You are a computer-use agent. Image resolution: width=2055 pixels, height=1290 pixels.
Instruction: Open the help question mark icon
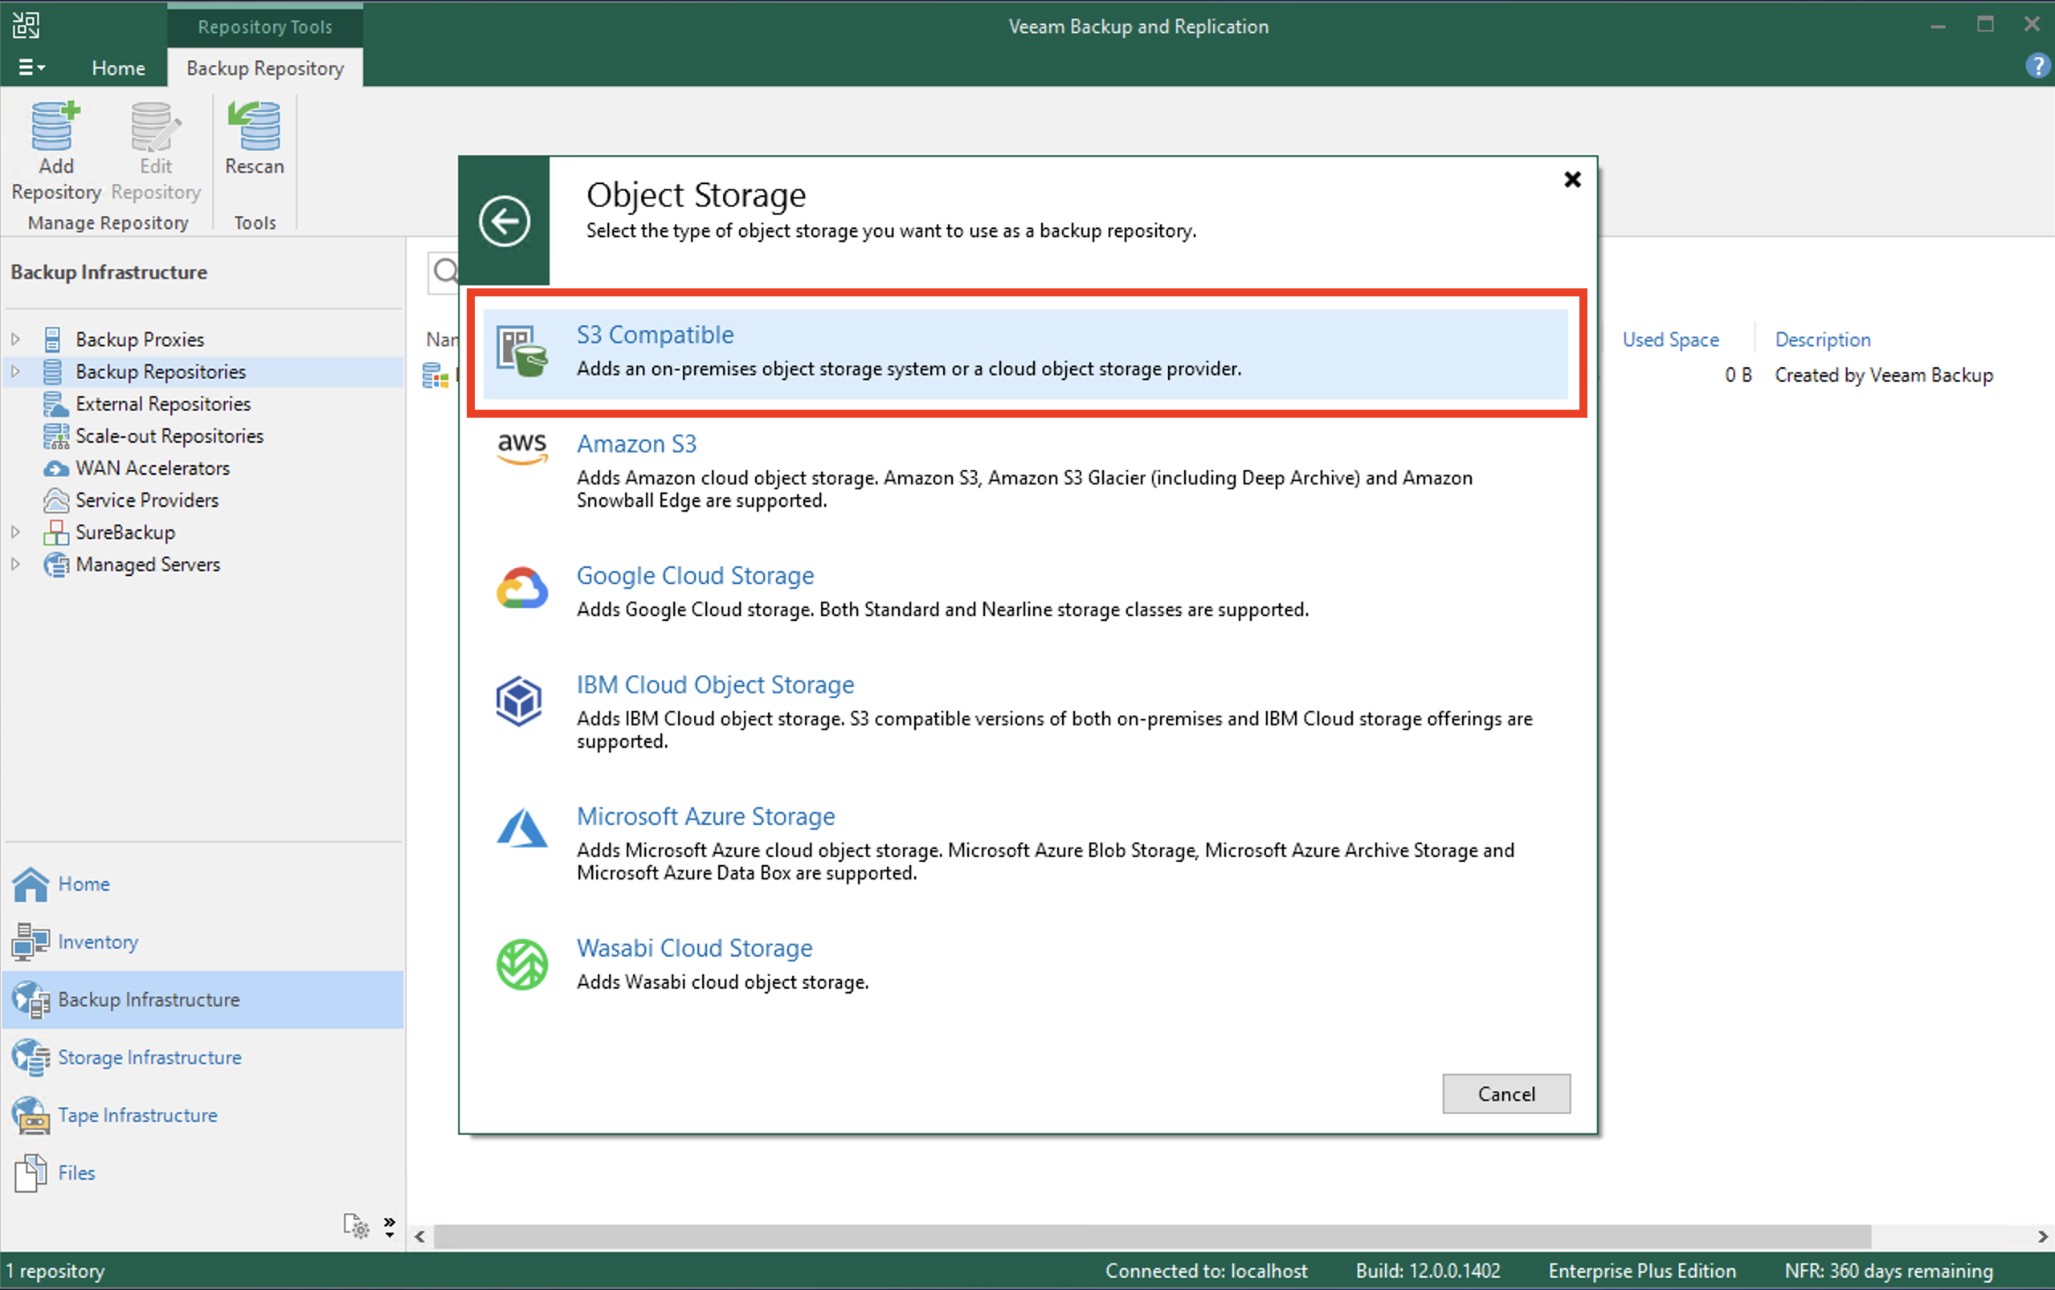click(x=2038, y=66)
